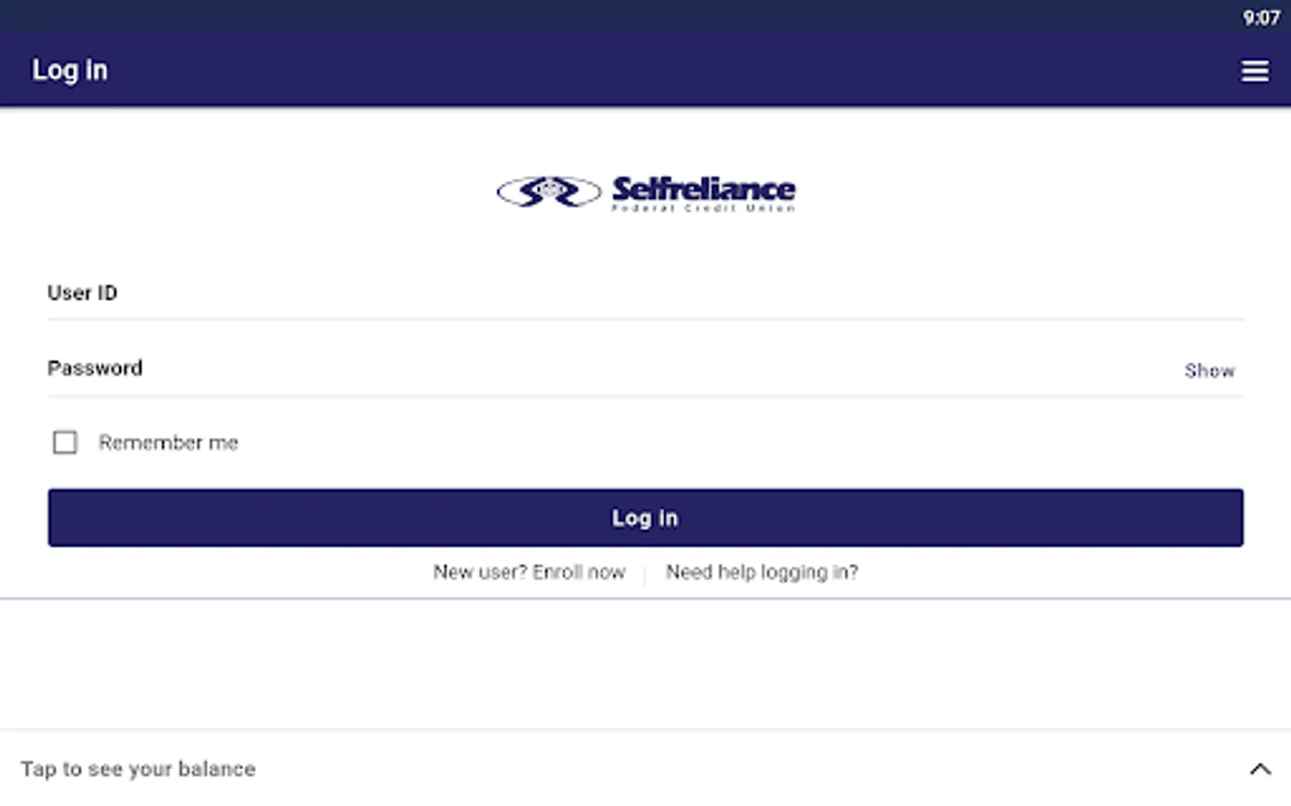Show the password text
The image size is (1291, 806).
[x=1209, y=371]
